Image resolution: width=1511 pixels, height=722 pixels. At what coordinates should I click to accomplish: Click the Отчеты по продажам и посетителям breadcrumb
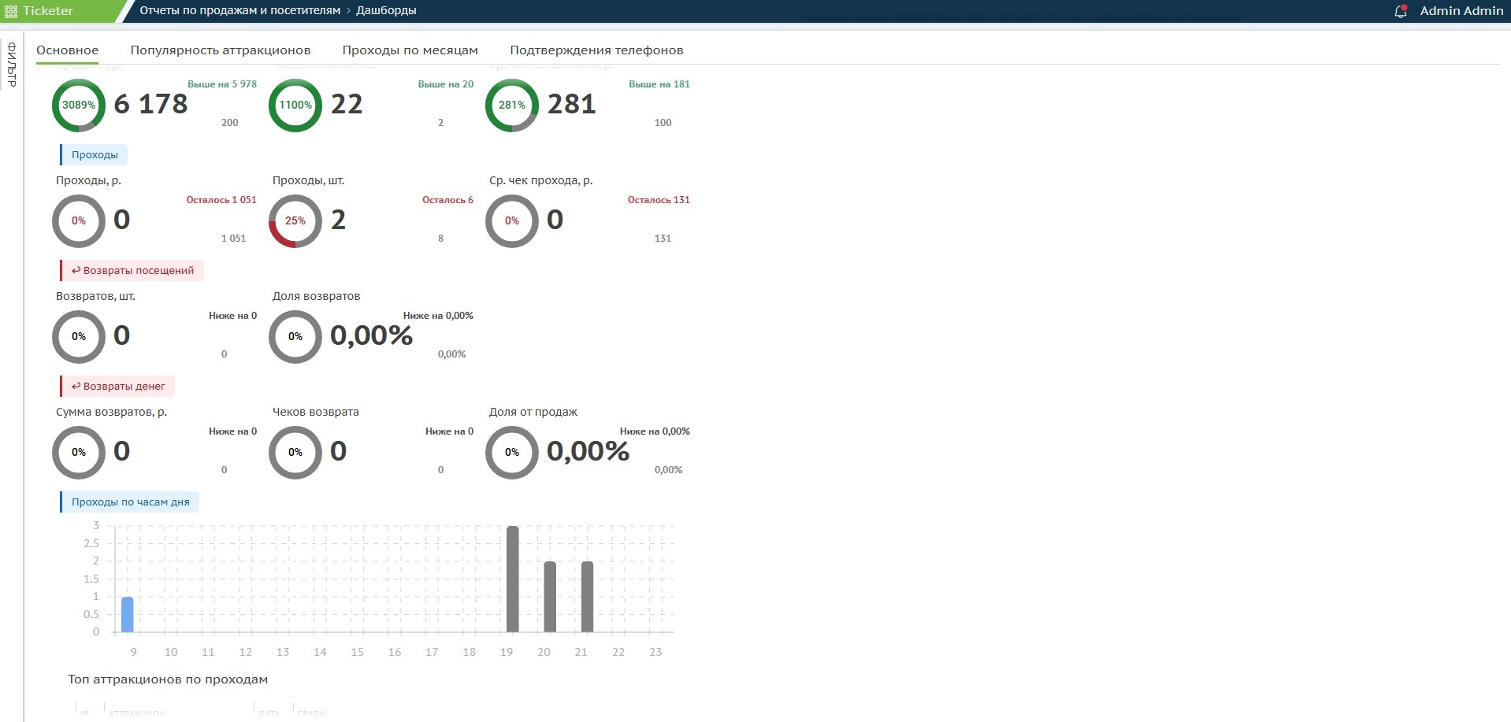tap(240, 11)
